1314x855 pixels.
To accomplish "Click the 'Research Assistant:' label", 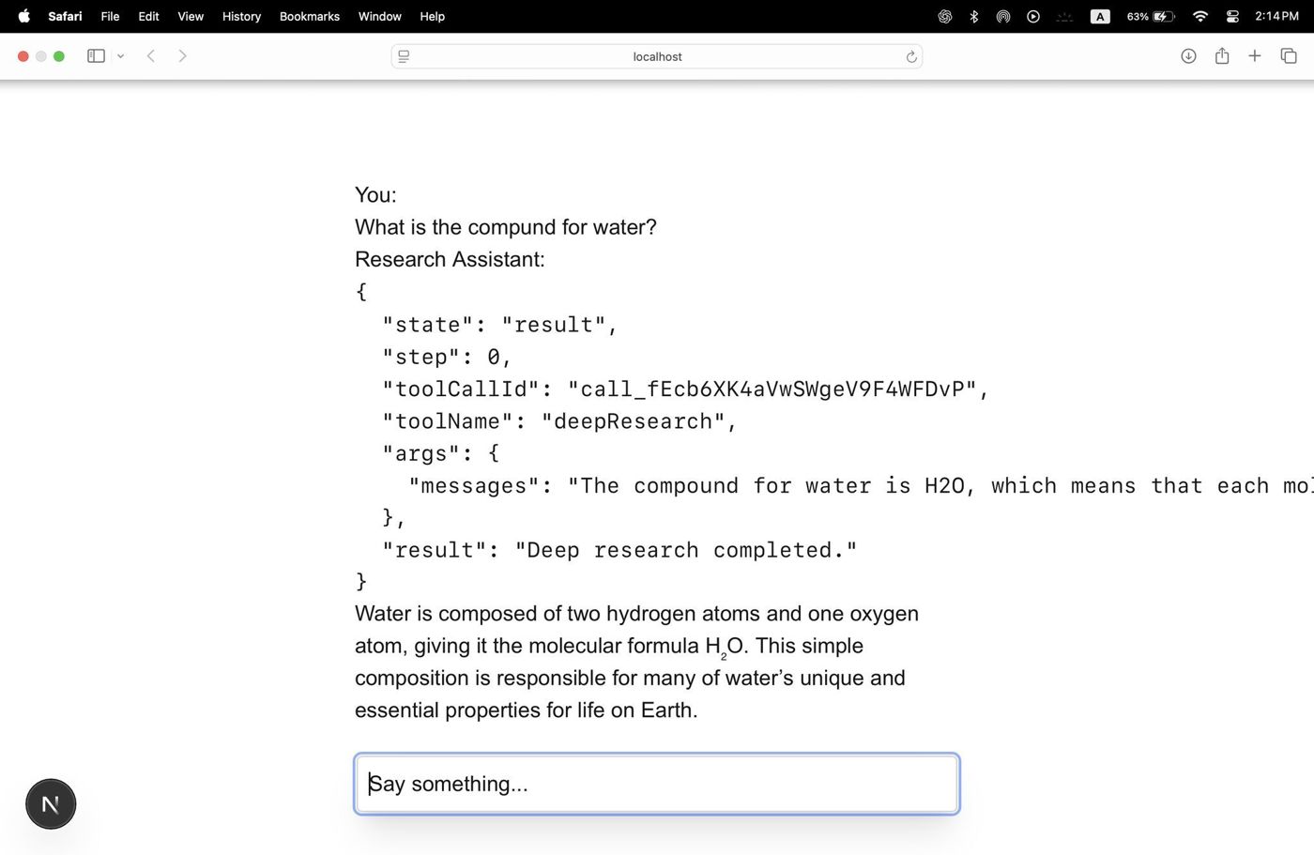I will [450, 259].
